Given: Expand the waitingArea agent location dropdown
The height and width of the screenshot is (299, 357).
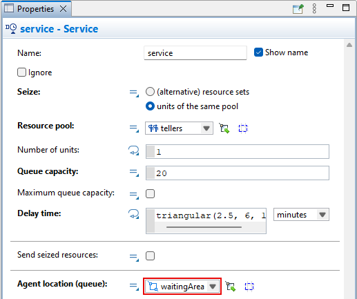Looking at the screenshot, I should coord(182,287).
